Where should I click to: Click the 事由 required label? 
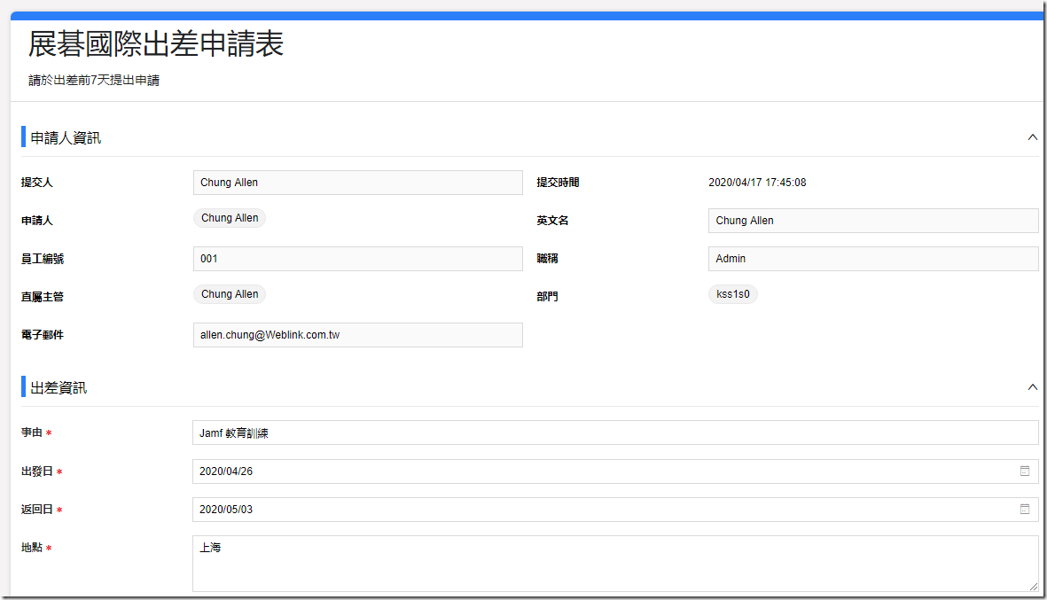tap(36, 432)
